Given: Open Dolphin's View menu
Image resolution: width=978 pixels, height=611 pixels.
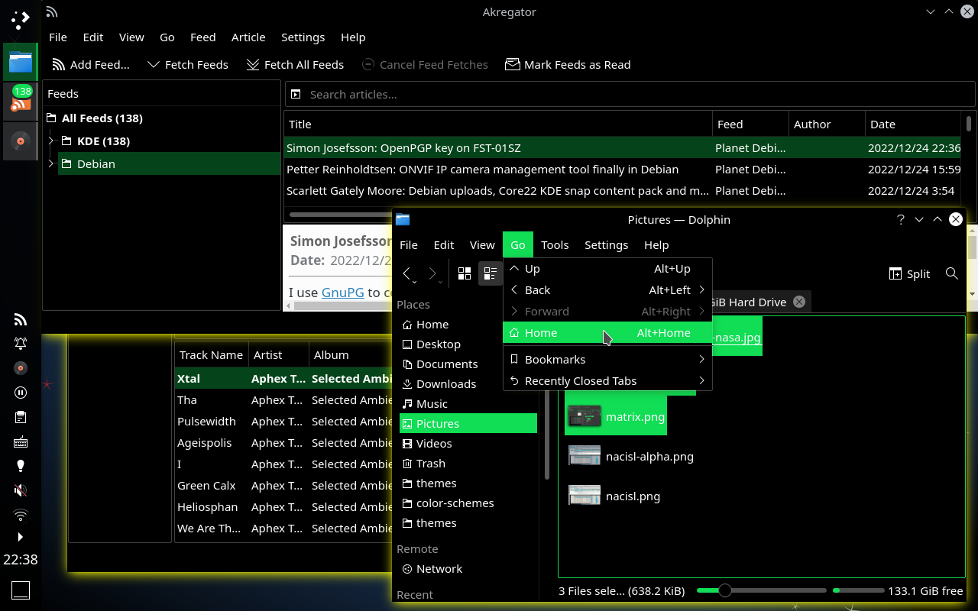Looking at the screenshot, I should click(x=482, y=245).
